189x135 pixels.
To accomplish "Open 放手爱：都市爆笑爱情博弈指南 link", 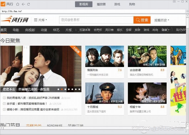I will 27,104.
